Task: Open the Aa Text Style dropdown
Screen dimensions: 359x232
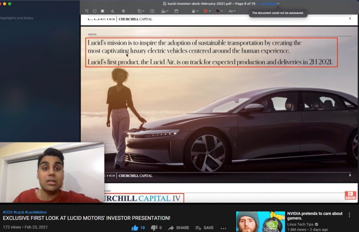Action: tap(232, 11)
